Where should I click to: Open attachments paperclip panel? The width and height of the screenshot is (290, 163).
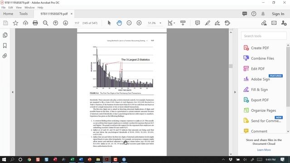click(x=5, y=56)
